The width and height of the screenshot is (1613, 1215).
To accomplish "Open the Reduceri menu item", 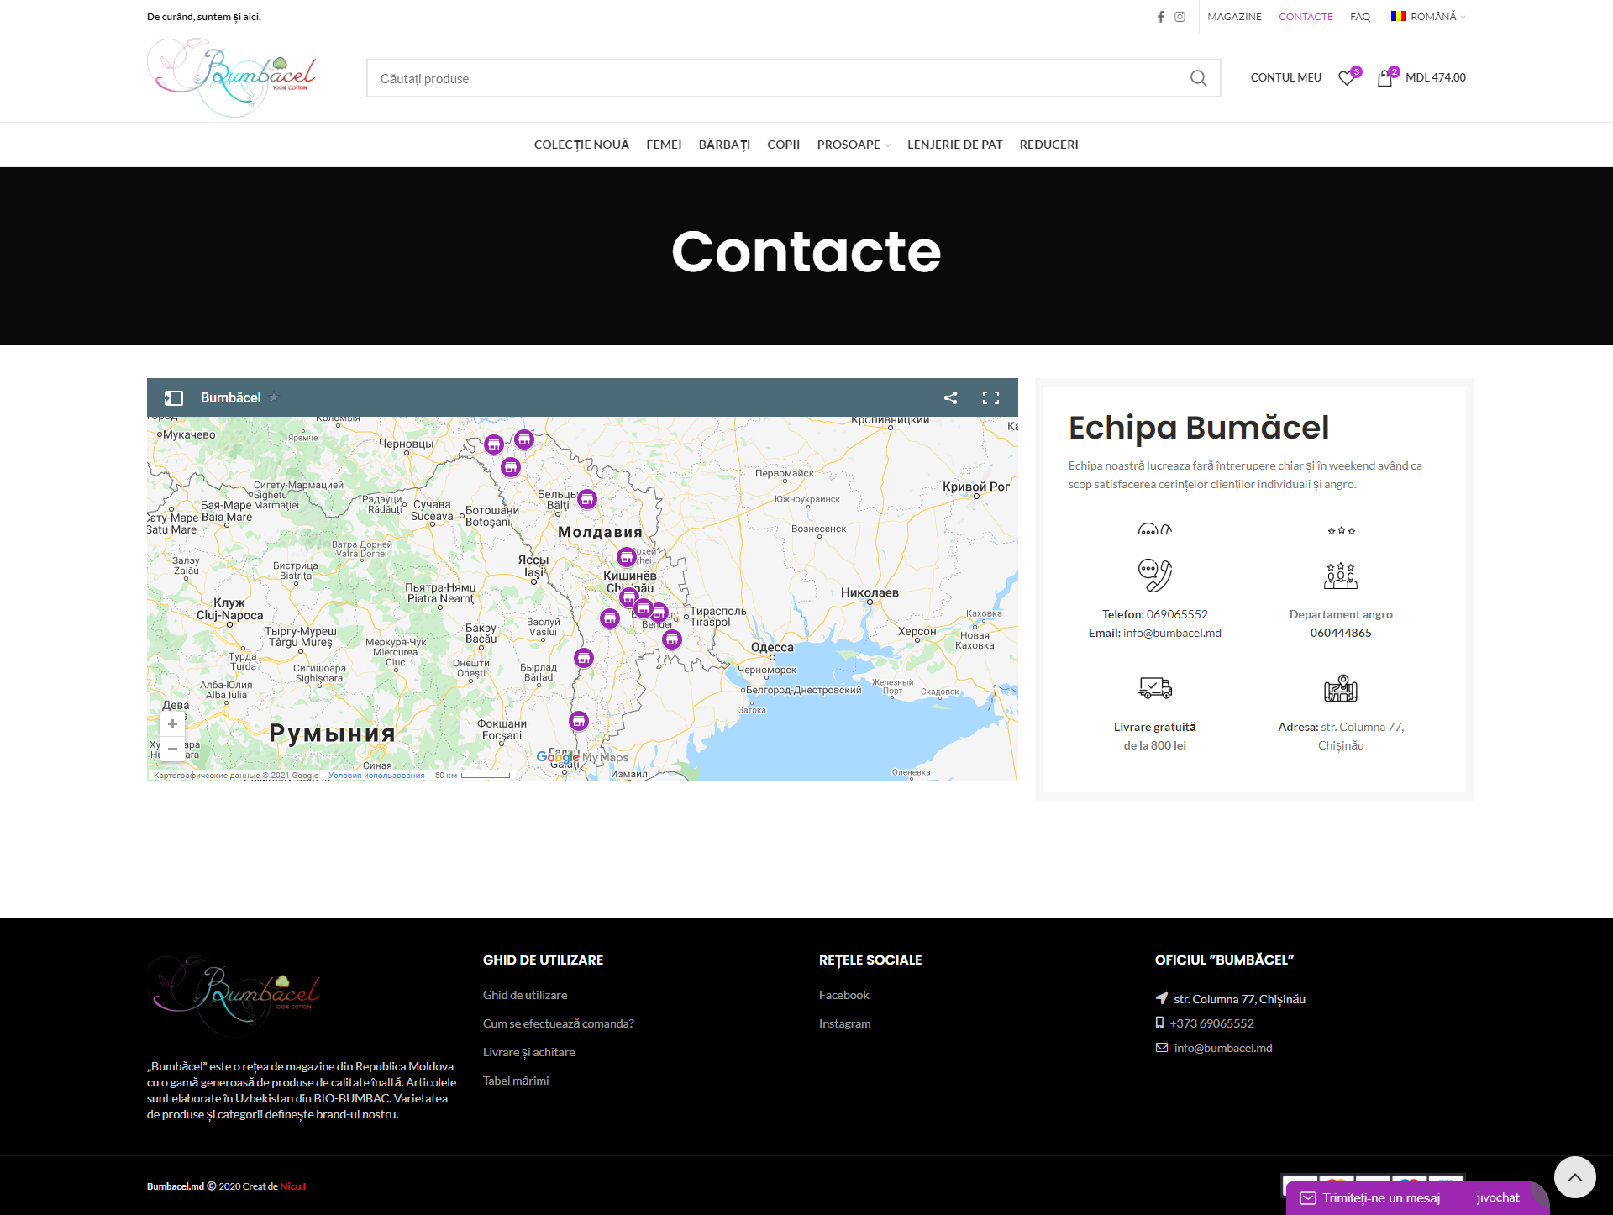I will click(x=1048, y=145).
